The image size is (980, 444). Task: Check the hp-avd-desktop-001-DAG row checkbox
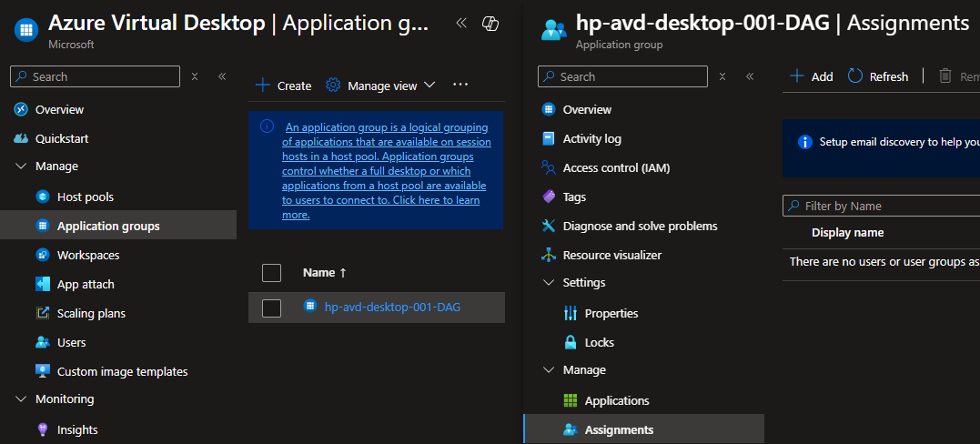[271, 308]
